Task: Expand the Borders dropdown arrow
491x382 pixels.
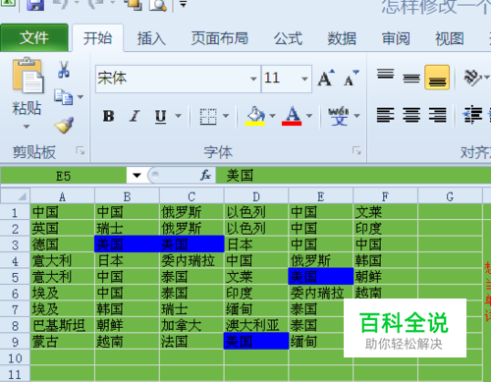Action: (x=226, y=116)
